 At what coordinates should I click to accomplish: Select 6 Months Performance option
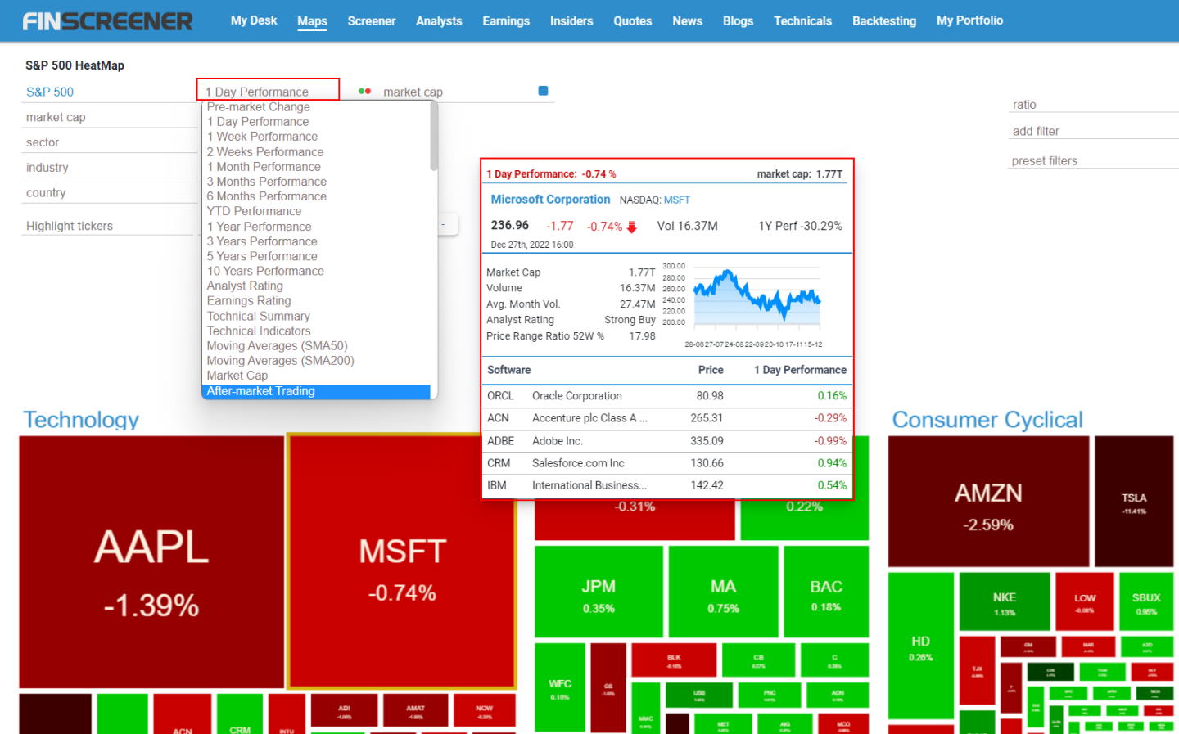(x=316, y=196)
